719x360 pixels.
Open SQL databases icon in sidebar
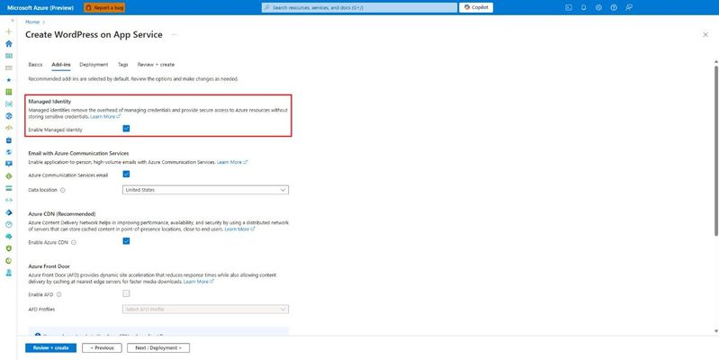click(8, 140)
